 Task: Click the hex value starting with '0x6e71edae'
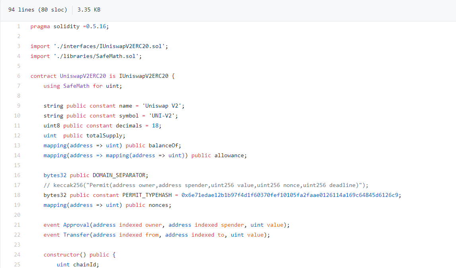pyautogui.click(x=290, y=195)
